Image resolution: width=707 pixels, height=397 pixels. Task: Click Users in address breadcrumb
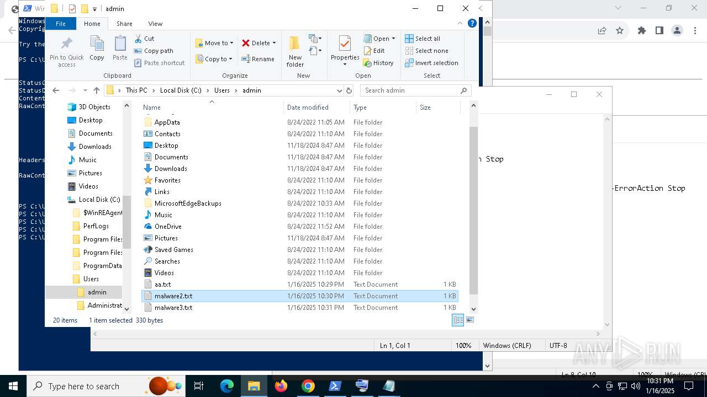(x=222, y=90)
